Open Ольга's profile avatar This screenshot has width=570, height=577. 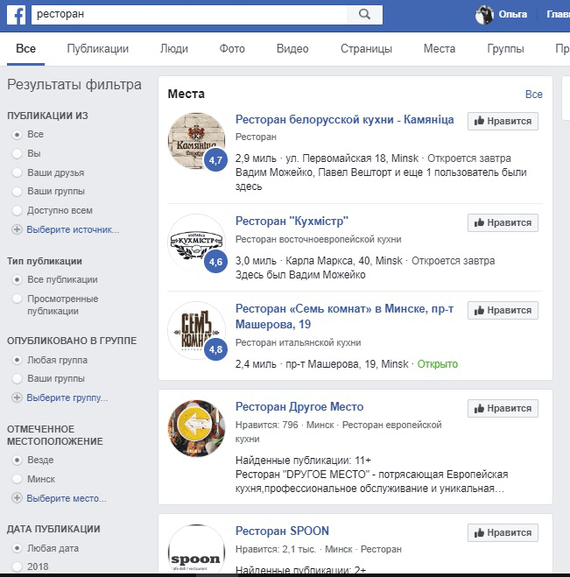pos(484,15)
